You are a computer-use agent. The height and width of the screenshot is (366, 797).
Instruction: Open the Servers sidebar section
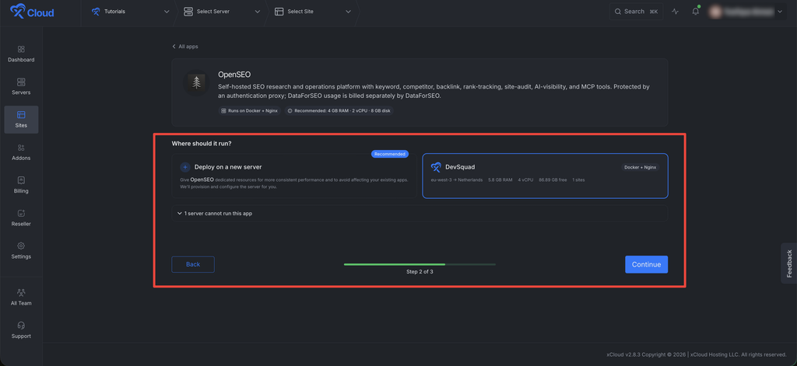pos(21,87)
